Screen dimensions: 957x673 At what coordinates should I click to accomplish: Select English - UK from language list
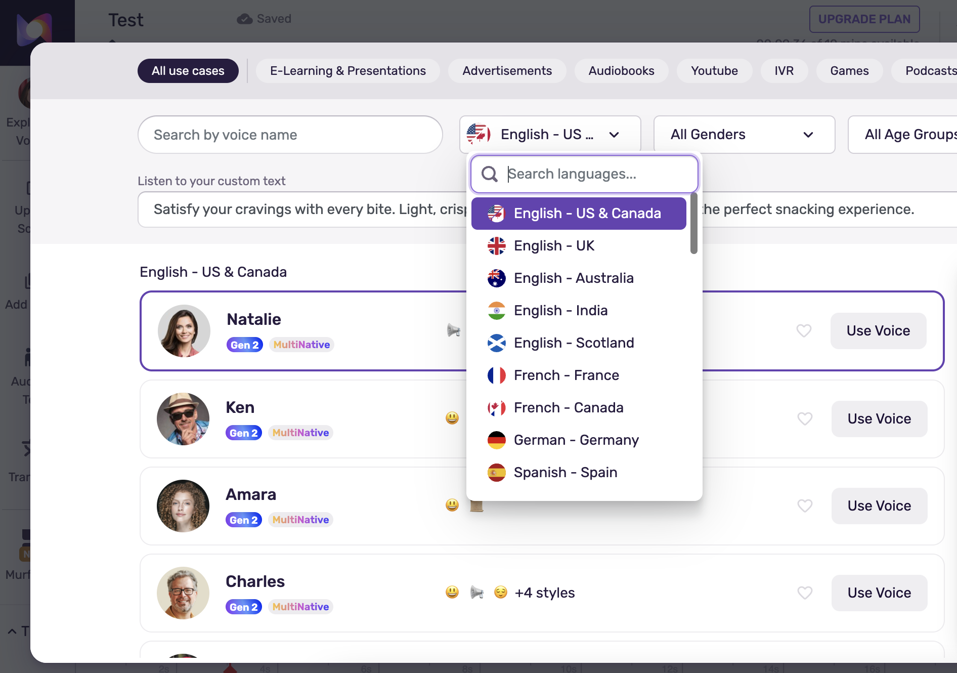tap(554, 246)
